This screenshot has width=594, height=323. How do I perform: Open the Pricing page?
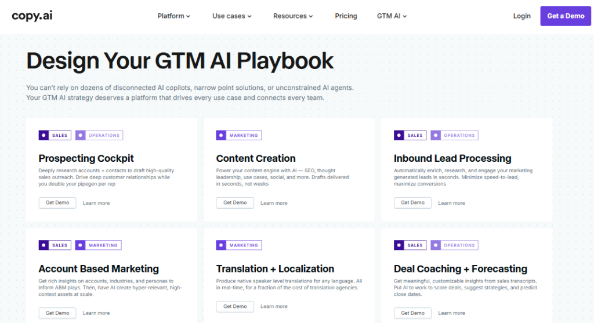point(346,16)
